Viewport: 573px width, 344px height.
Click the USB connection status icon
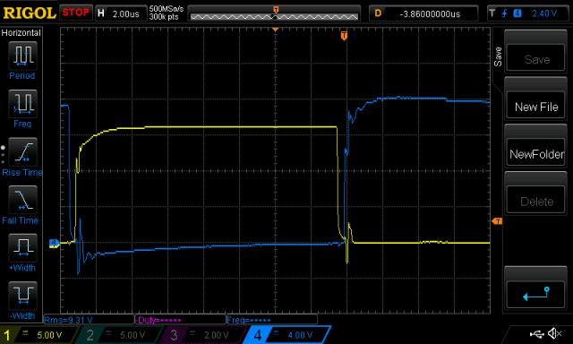click(537, 333)
